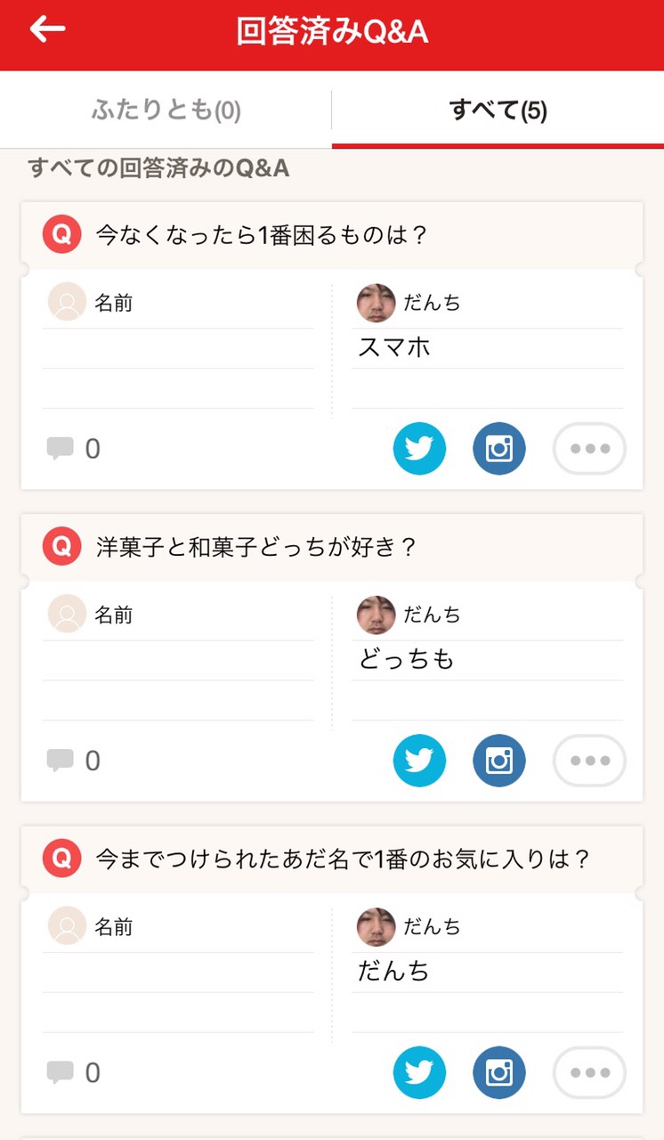Tap the blank 名前 avatar in the second card
The width and height of the screenshot is (664, 1140).
pyautogui.click(x=67, y=615)
